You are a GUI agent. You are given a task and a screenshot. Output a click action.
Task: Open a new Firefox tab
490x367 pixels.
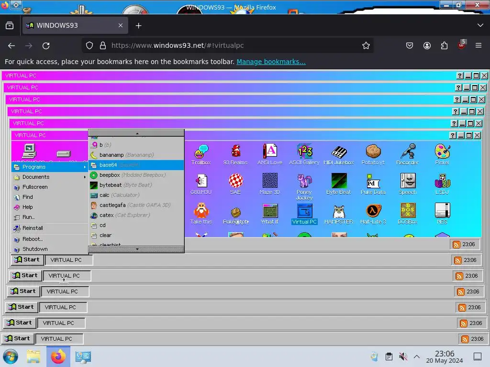click(138, 26)
